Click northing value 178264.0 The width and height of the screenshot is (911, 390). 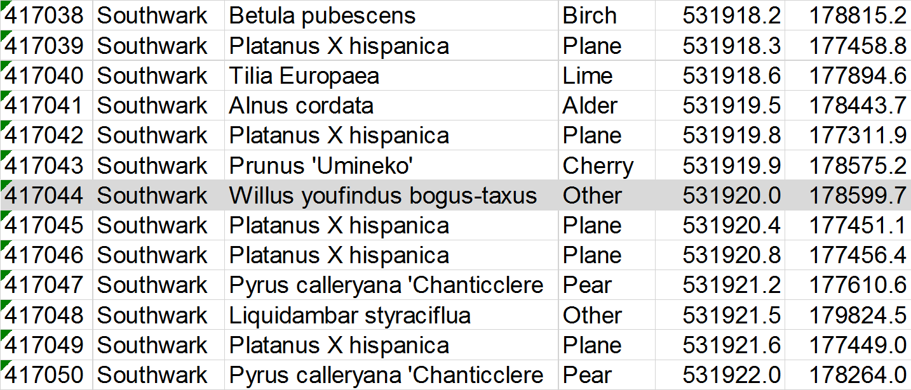pyautogui.click(x=858, y=375)
